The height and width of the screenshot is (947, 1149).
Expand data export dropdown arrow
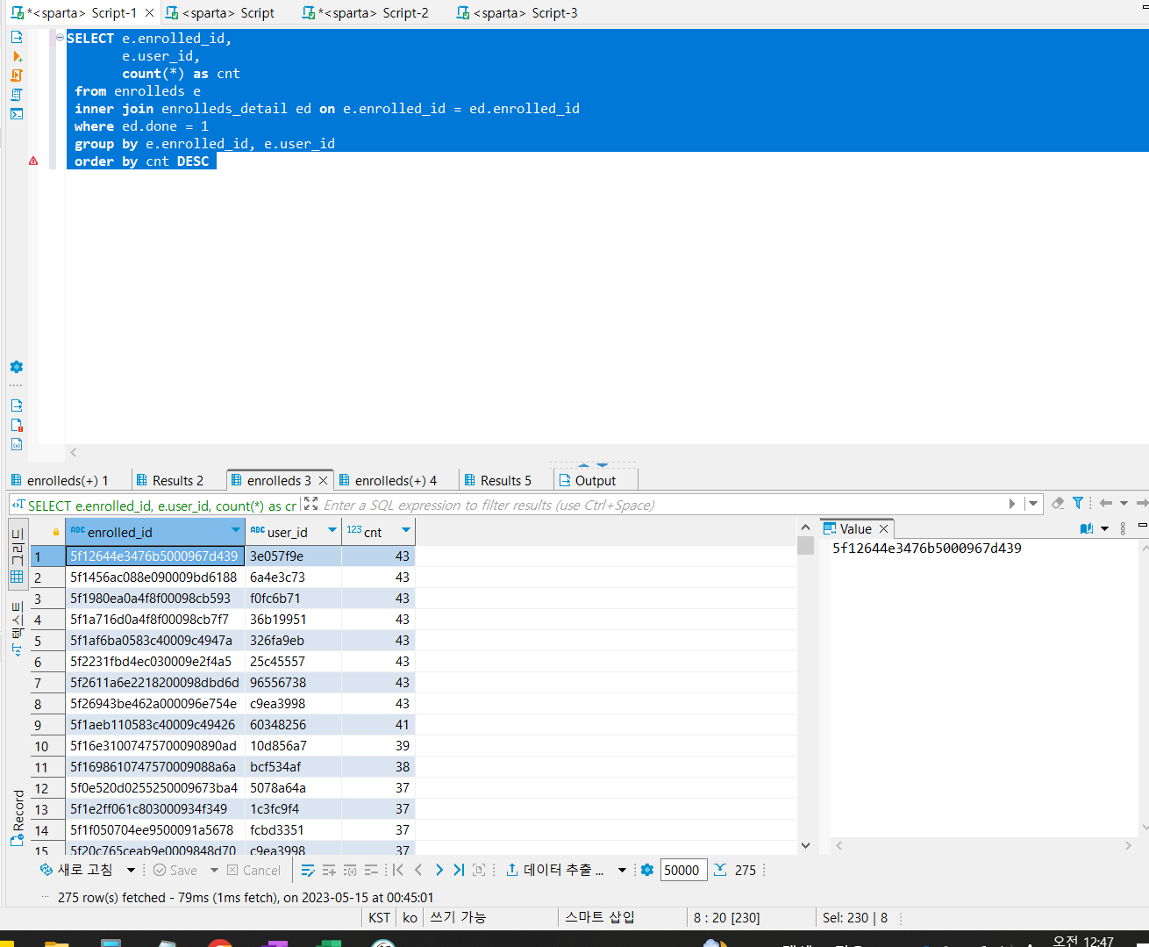click(x=622, y=871)
